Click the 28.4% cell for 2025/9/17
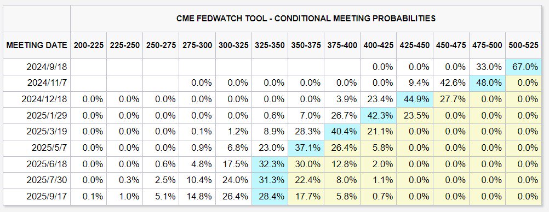 (x=270, y=197)
